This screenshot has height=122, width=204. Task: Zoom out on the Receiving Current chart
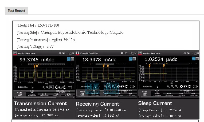tap(113, 86)
